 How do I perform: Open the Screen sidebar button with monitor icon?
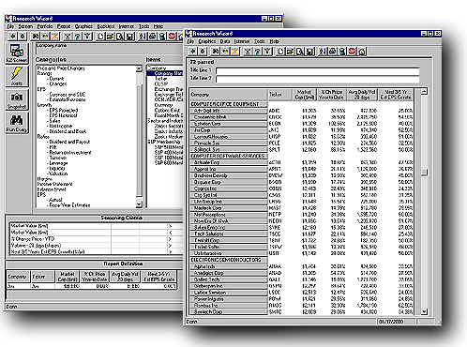pos(17,53)
